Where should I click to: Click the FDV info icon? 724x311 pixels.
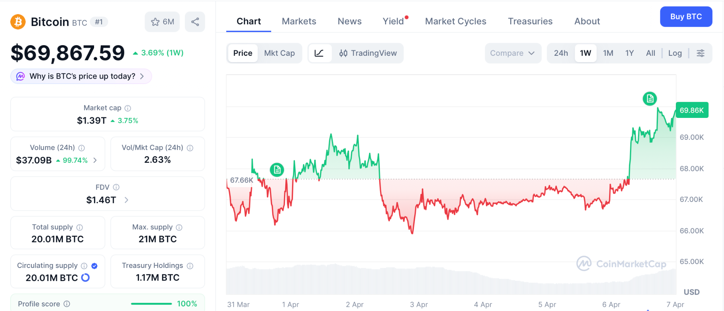pyautogui.click(x=116, y=187)
